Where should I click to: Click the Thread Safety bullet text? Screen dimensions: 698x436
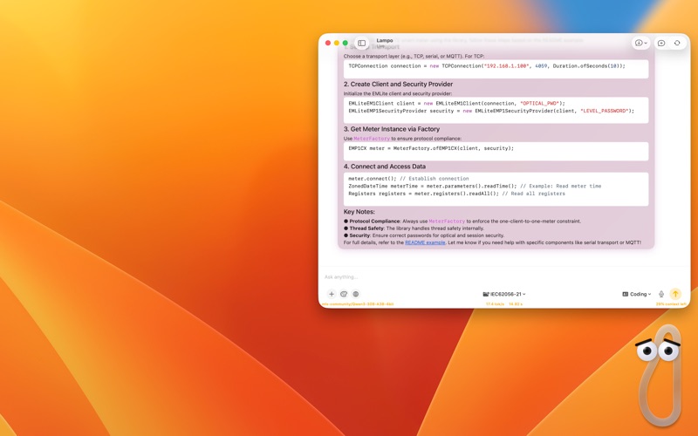[x=414, y=228]
